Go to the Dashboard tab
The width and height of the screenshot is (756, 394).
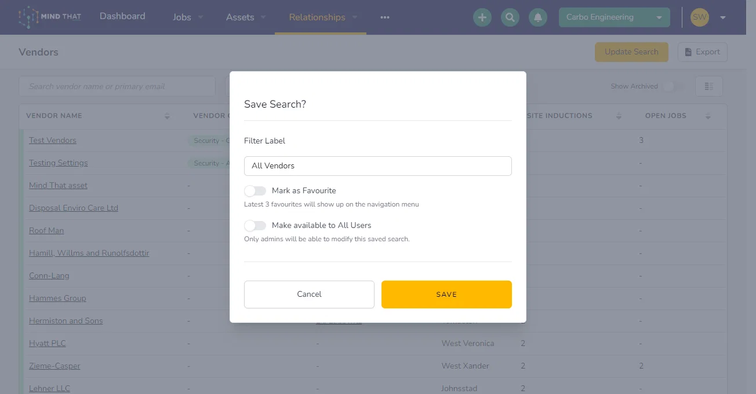click(122, 16)
